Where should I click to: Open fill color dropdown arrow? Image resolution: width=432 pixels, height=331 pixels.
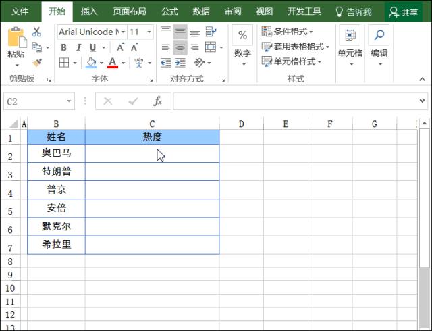click(101, 63)
